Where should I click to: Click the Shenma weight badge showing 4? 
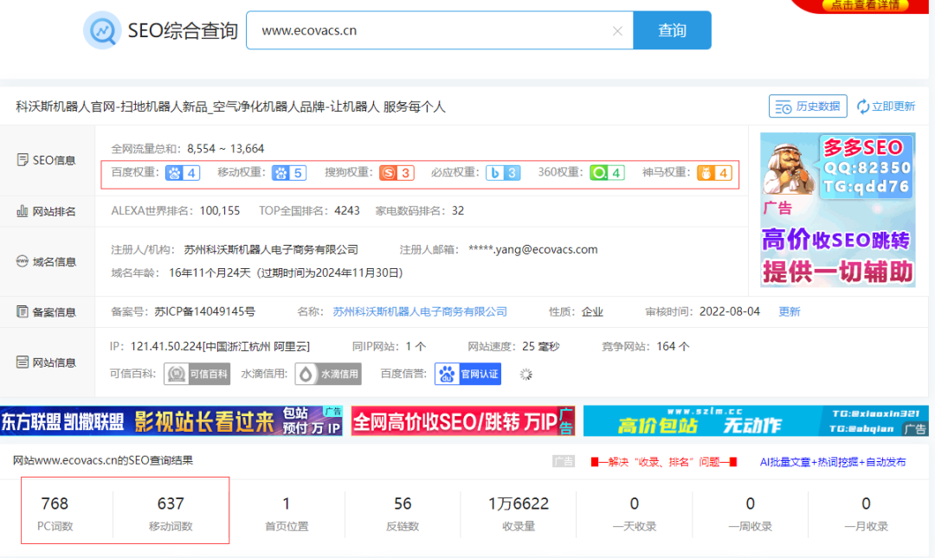(714, 173)
